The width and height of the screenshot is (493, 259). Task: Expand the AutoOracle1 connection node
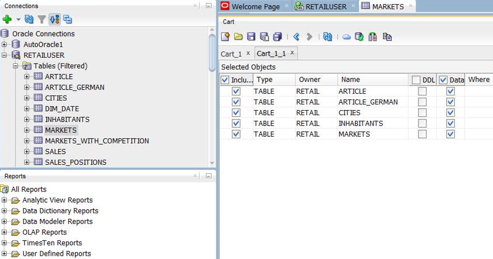4,44
